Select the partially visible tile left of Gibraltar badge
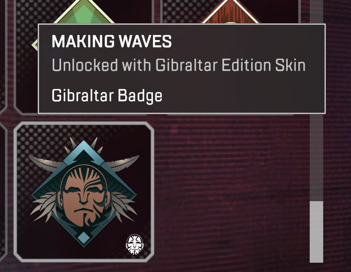The image size is (351, 272). point(3,192)
